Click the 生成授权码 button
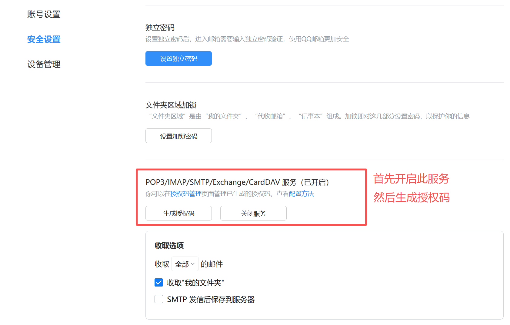This screenshot has height=325, width=510. [178, 213]
